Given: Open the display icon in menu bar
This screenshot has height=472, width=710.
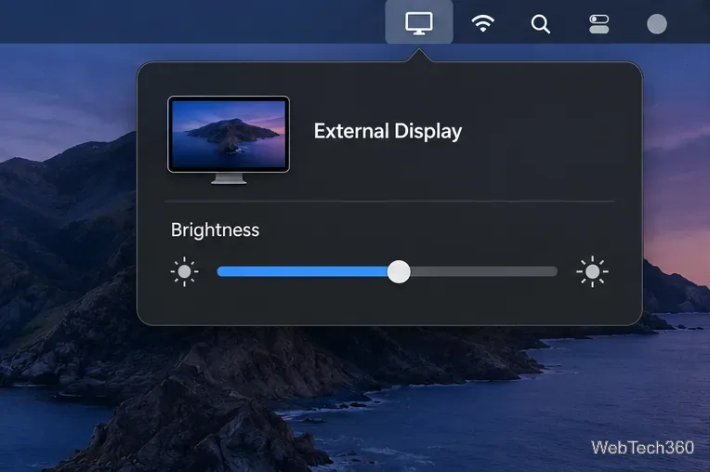Looking at the screenshot, I should coord(419,23).
